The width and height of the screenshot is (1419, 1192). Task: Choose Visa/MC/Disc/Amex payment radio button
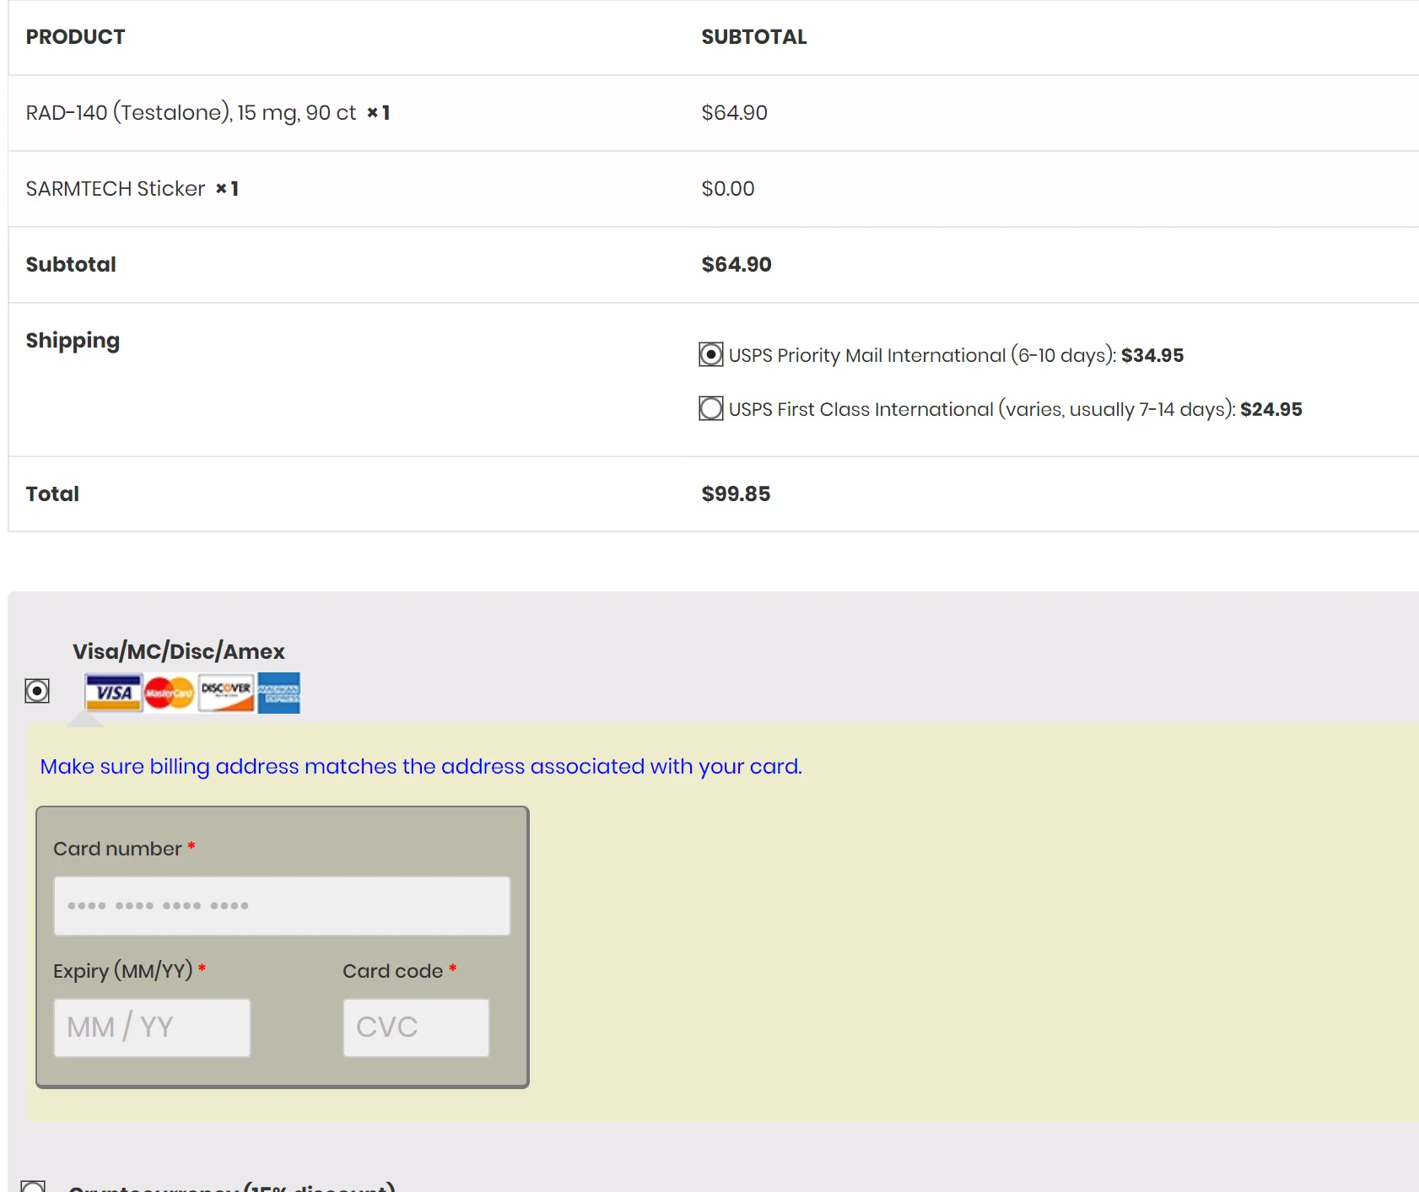(37, 691)
